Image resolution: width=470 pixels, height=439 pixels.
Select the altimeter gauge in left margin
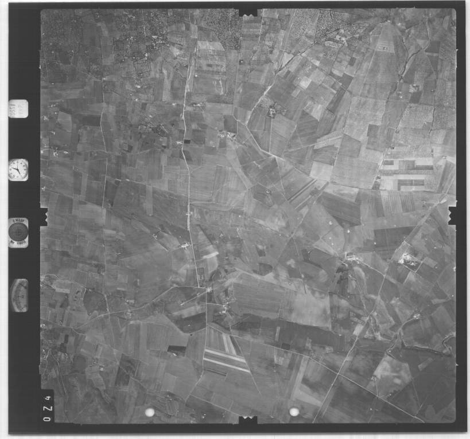point(19,295)
